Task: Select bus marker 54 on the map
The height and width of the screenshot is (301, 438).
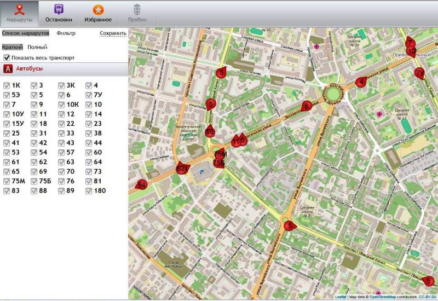Action: tap(141, 186)
